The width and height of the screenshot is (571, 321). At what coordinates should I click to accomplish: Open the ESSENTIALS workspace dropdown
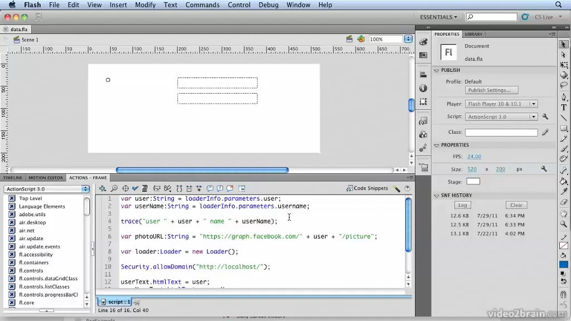[x=438, y=17]
